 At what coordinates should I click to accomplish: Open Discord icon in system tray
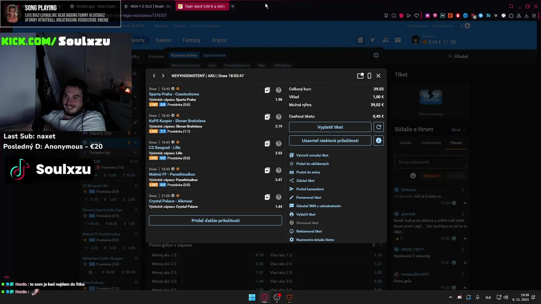[x=460, y=297]
